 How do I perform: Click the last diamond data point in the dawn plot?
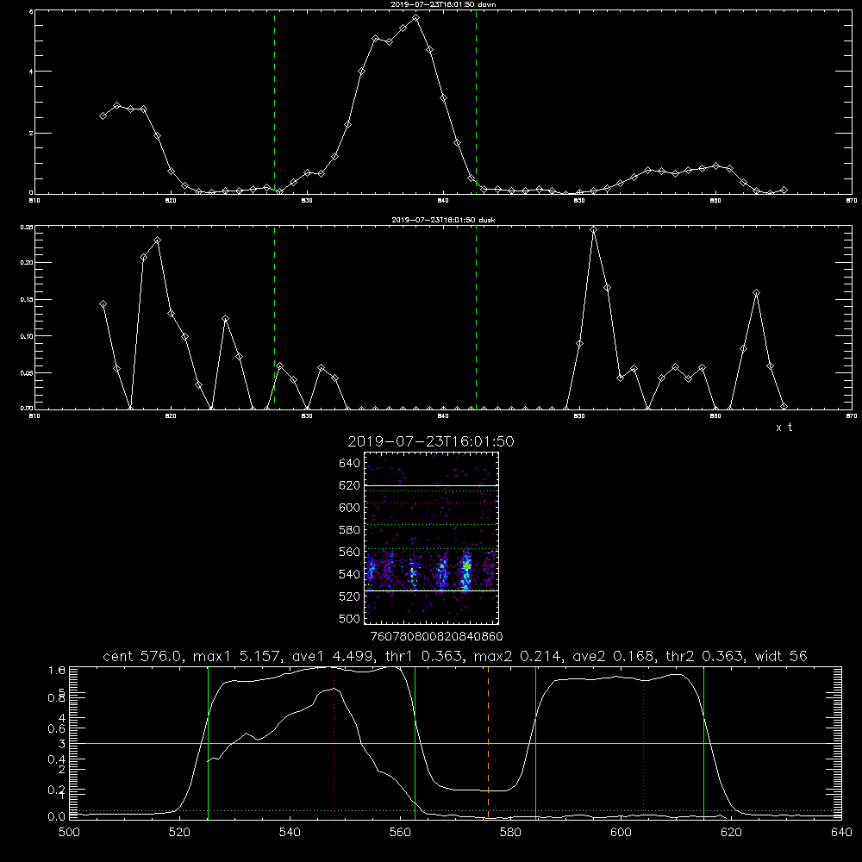784,191
